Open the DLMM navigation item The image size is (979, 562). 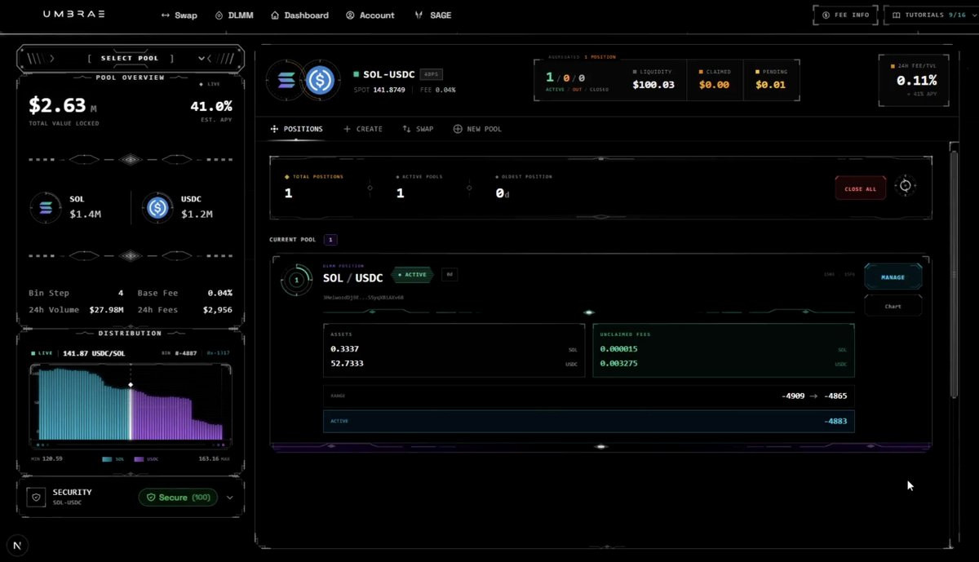coord(235,15)
